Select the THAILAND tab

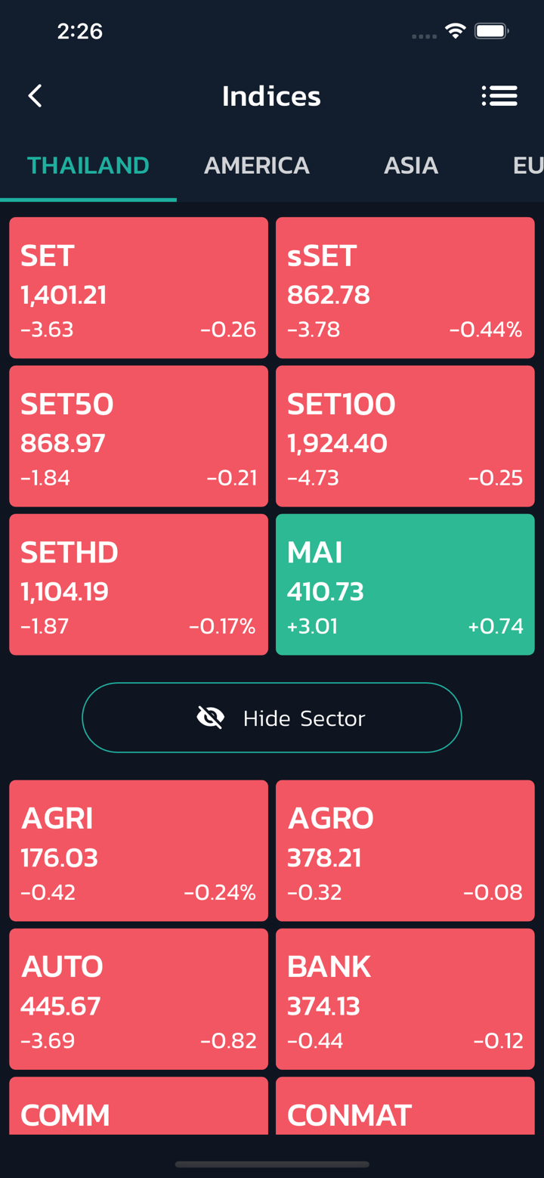coord(88,166)
